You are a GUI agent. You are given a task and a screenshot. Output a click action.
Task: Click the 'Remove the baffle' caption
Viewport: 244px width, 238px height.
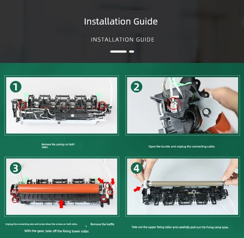pyautogui.click(x=102, y=224)
